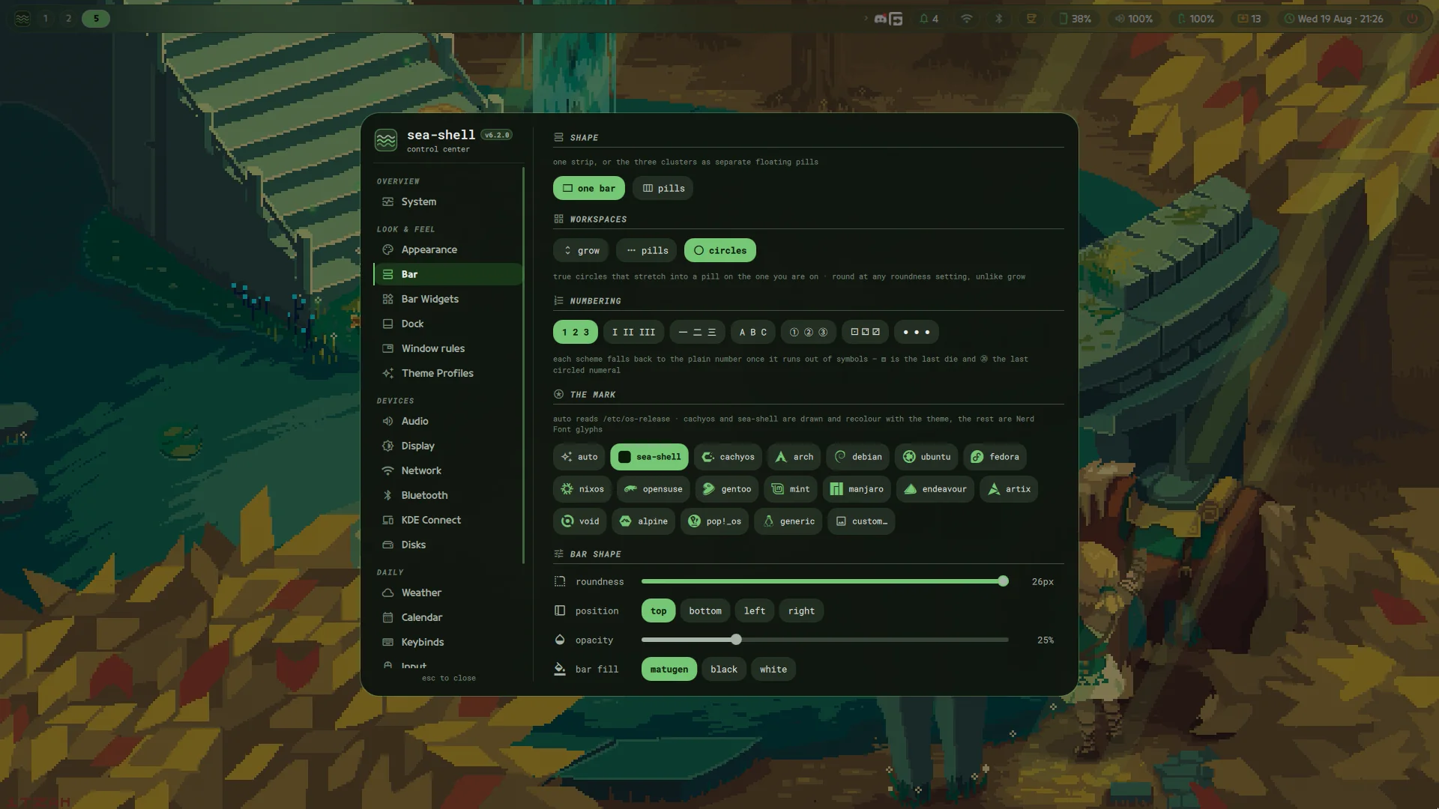Viewport: 1439px width, 809px height.
Task: Set the mark to gentoo logo
Action: (x=727, y=489)
